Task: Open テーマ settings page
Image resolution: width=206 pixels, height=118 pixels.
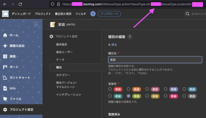Action: click(60, 60)
